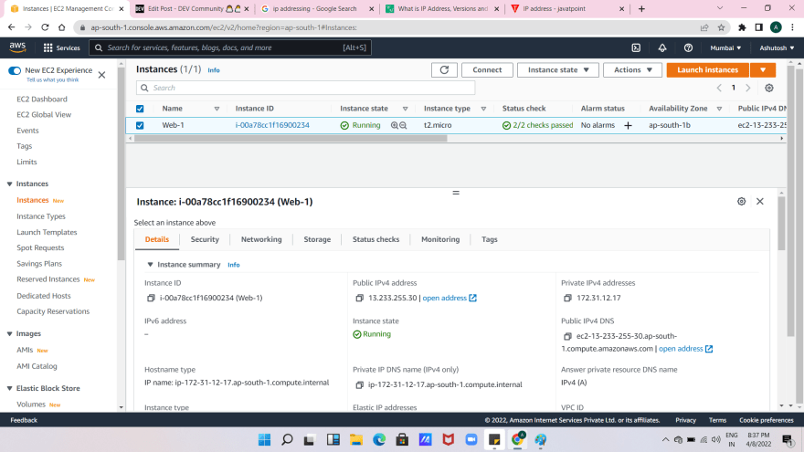This screenshot has height=452, width=804.
Task: Open File Explorer from taskbar
Action: (355, 440)
